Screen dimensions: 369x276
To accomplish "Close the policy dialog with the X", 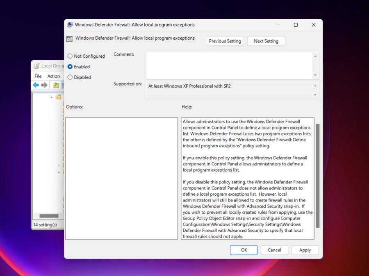I will pyautogui.click(x=314, y=25).
